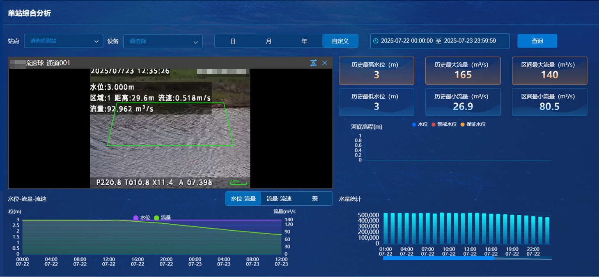The image size is (599, 277).
Task: Open the 请选择测站 station dropdown
Action: click(64, 41)
